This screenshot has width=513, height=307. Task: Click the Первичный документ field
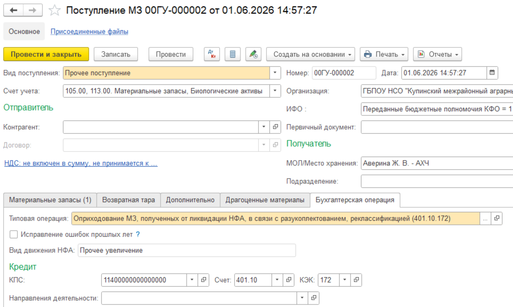pos(437,127)
